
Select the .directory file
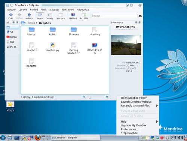pyautogui.click(x=95, y=31)
